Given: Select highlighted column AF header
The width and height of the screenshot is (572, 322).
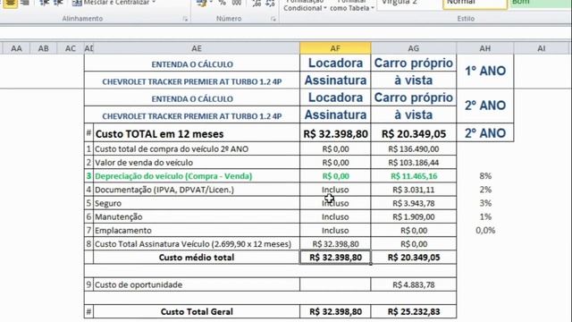Looking at the screenshot, I should [x=335, y=48].
